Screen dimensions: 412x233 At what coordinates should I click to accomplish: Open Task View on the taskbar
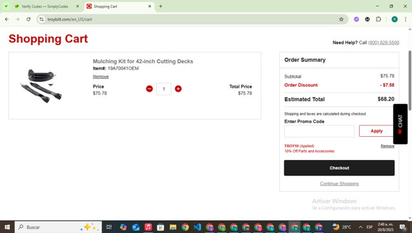[x=109, y=227]
